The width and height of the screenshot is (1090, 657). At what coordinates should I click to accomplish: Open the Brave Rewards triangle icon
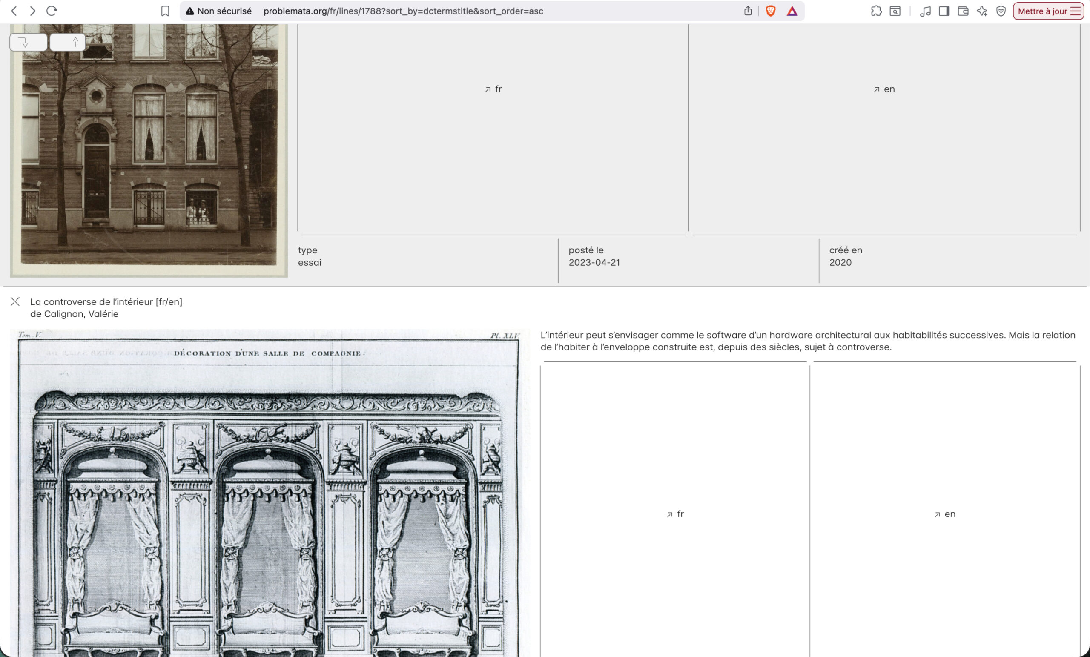[x=792, y=11]
